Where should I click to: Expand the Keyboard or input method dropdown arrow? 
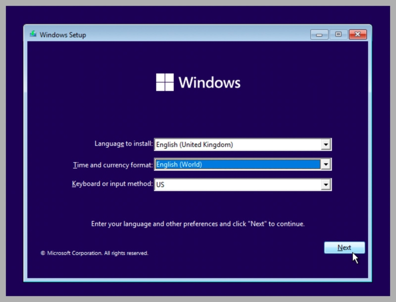(326, 185)
